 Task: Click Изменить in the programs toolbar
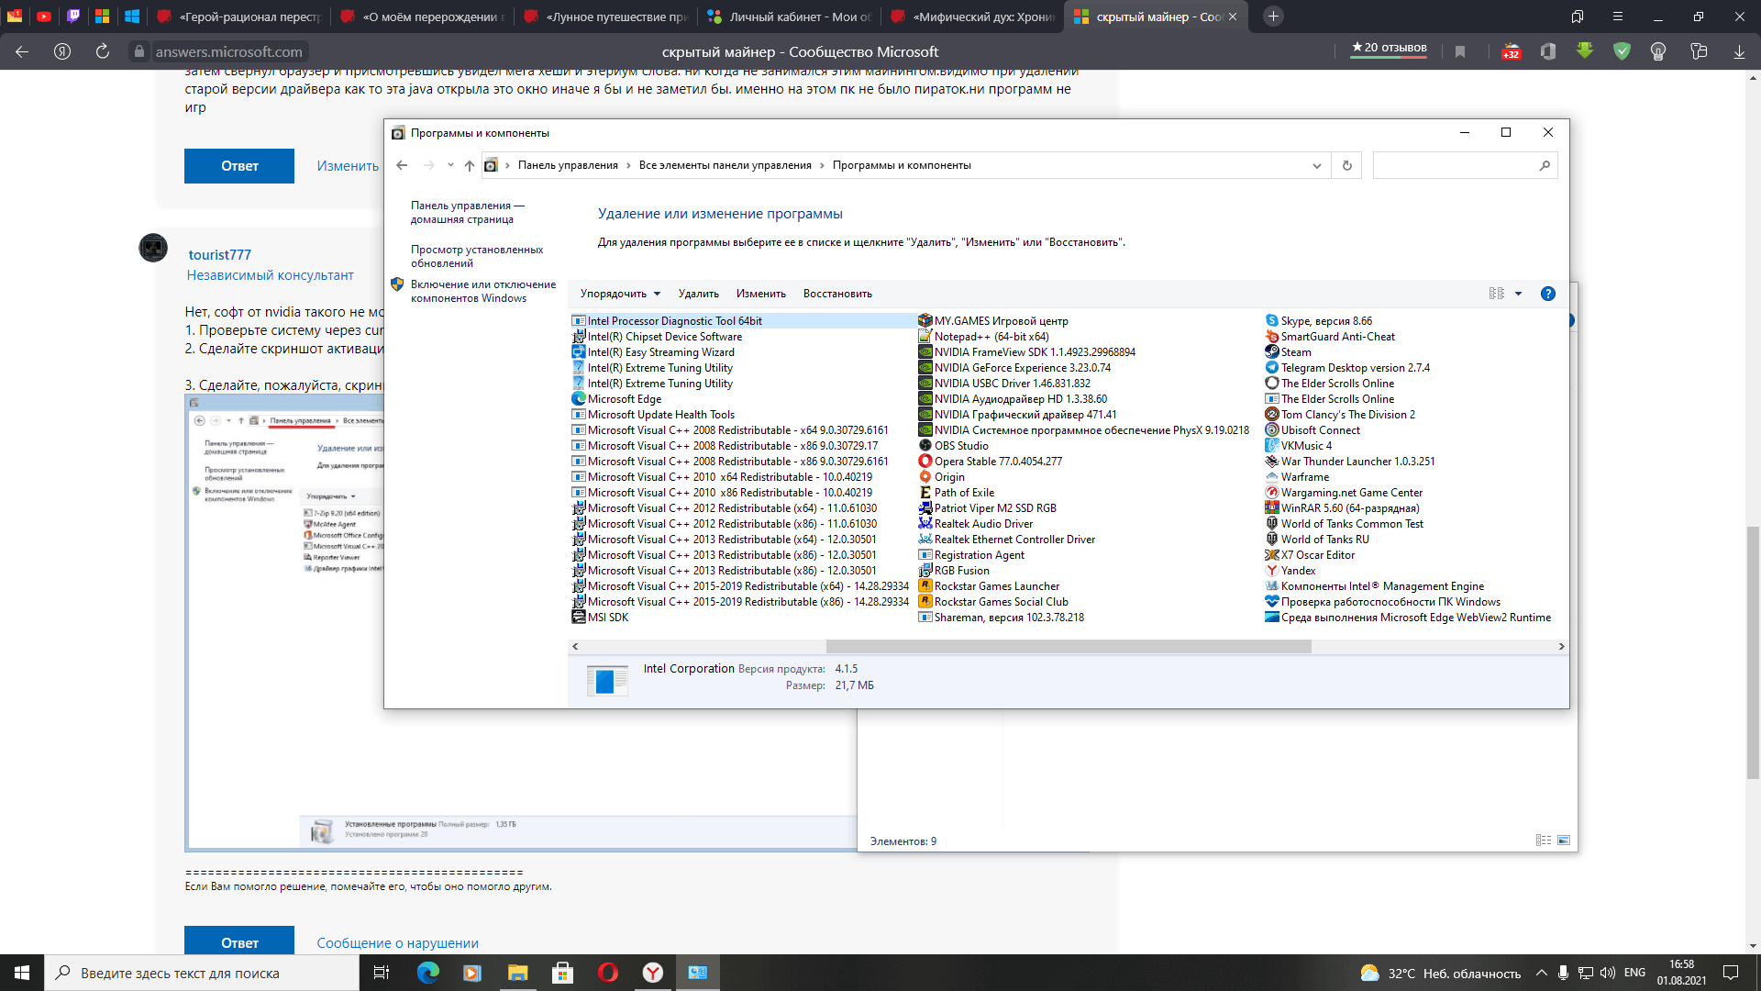pyautogui.click(x=760, y=294)
